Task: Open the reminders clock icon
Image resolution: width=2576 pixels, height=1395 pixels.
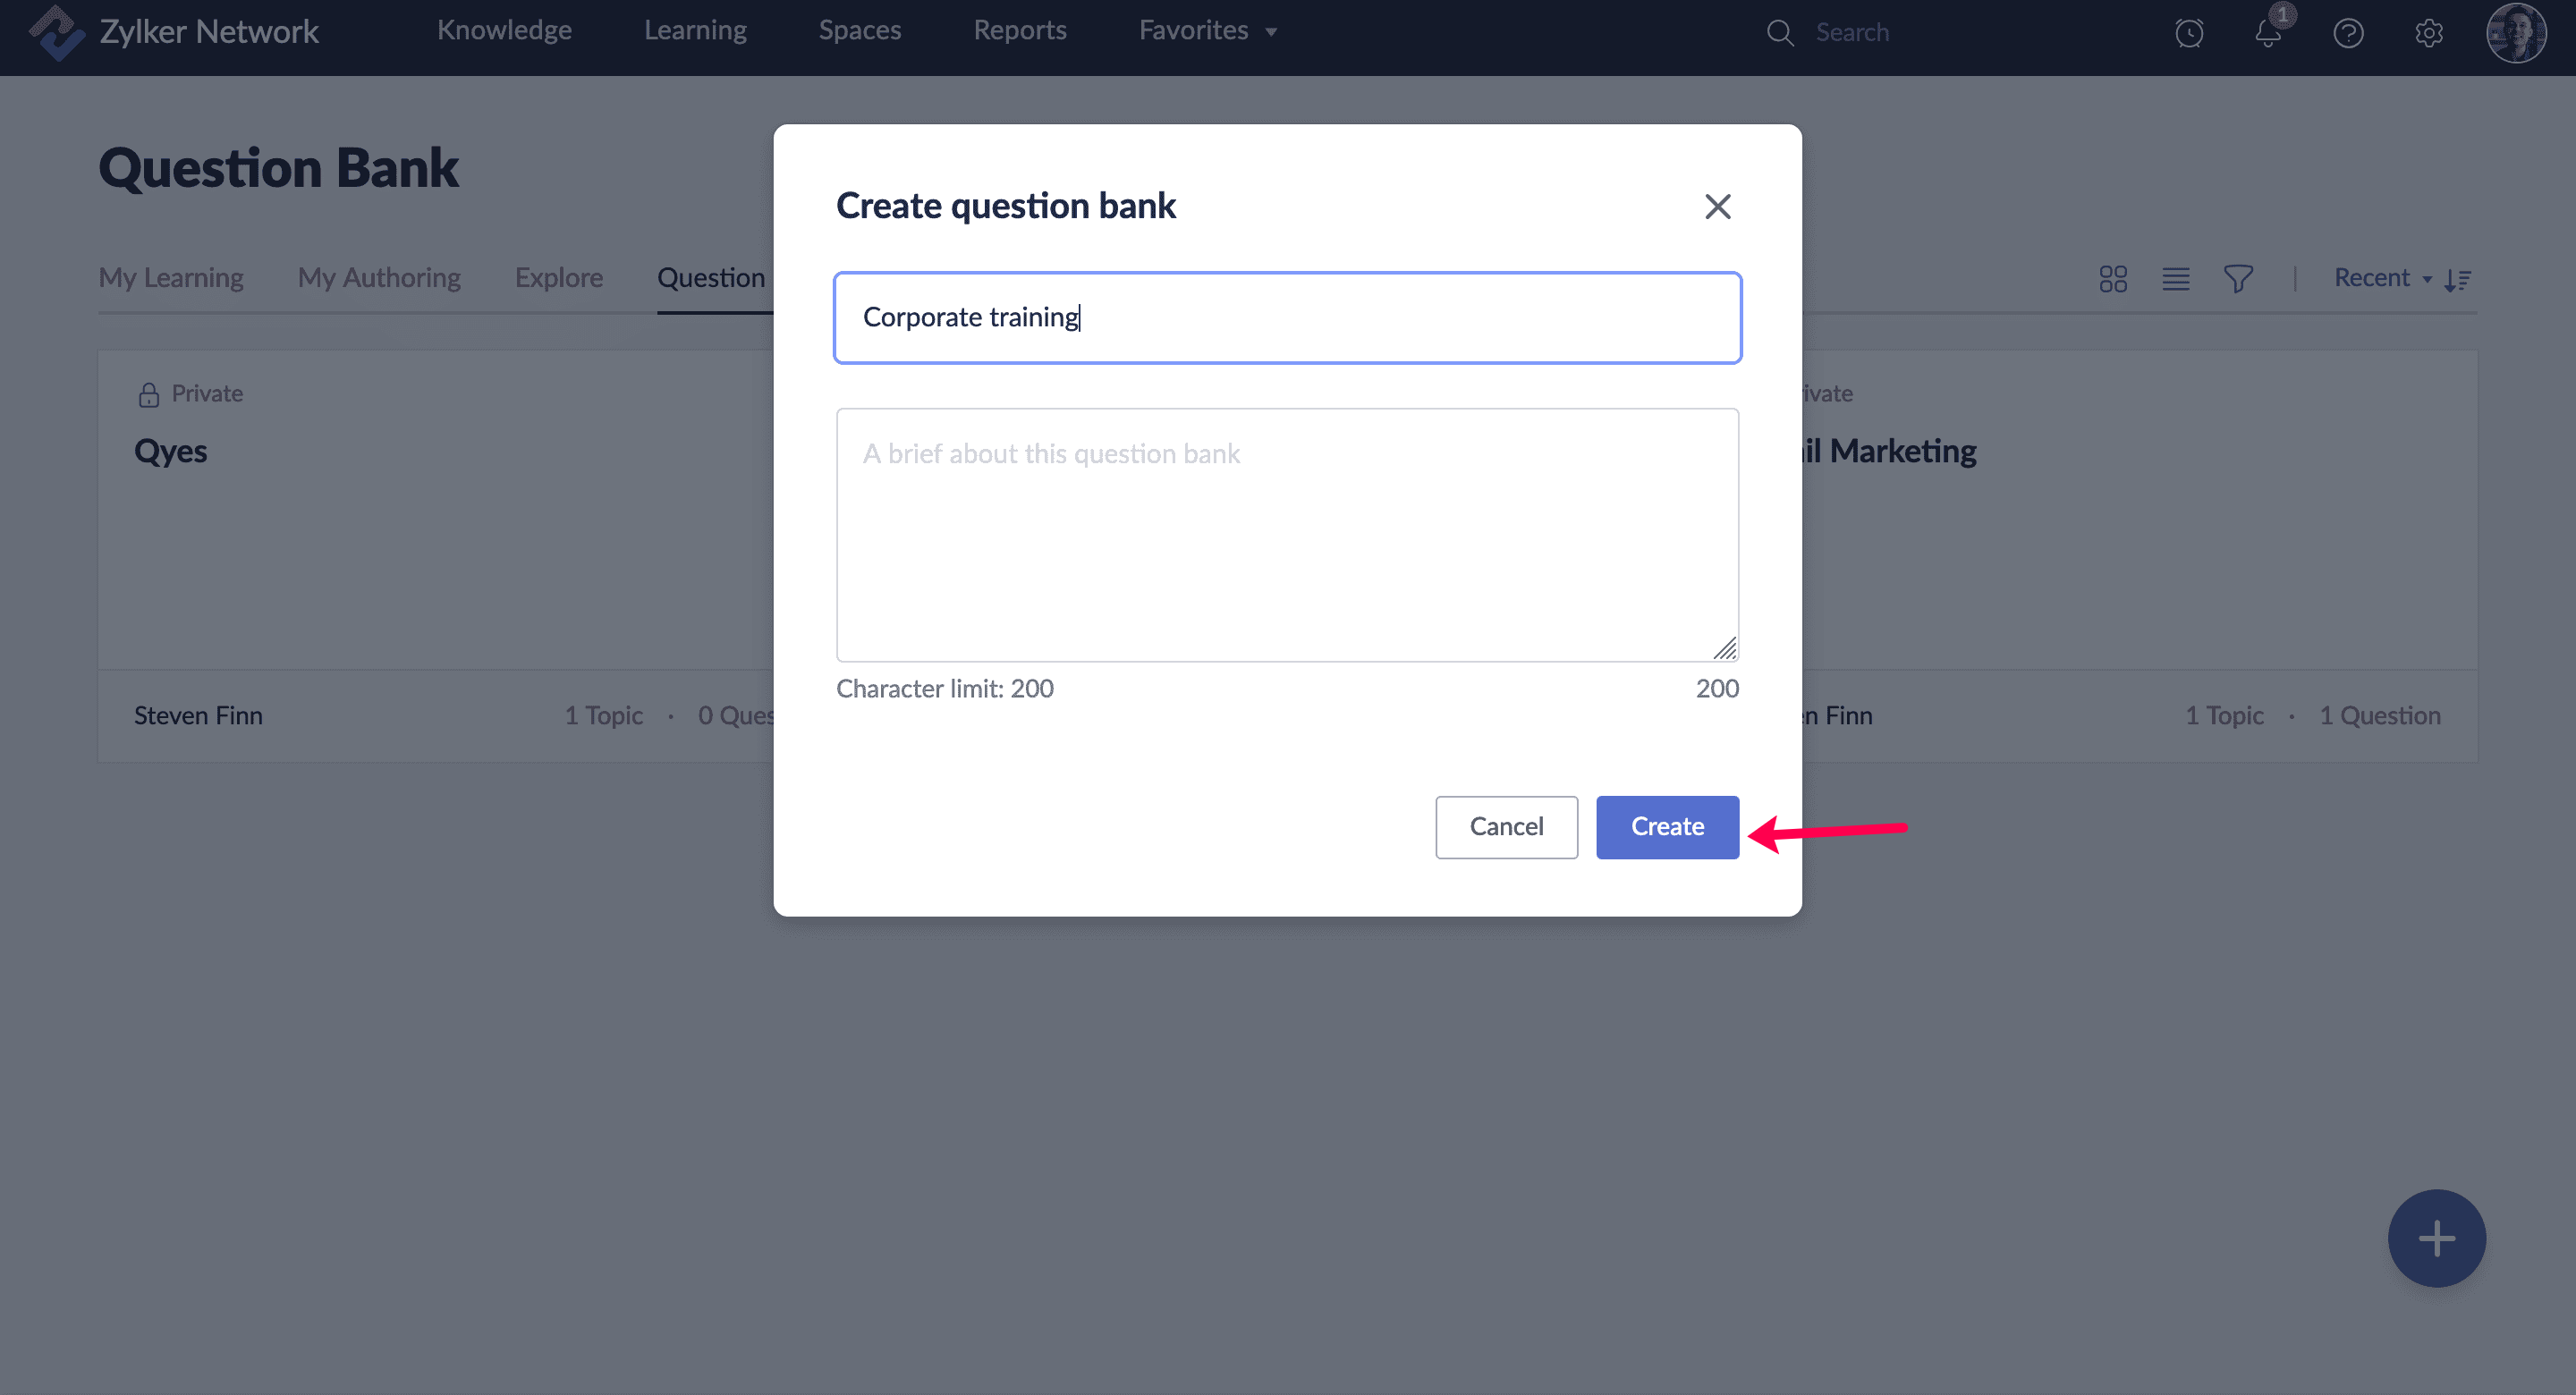Action: point(2188,33)
